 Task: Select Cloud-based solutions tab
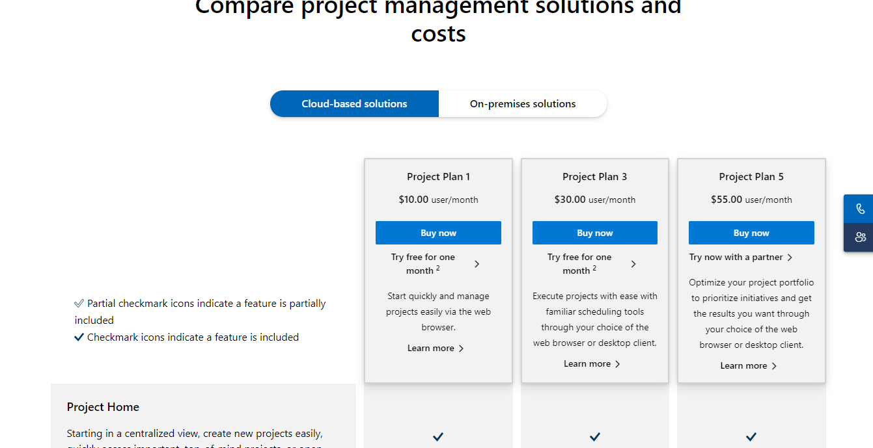pos(354,104)
